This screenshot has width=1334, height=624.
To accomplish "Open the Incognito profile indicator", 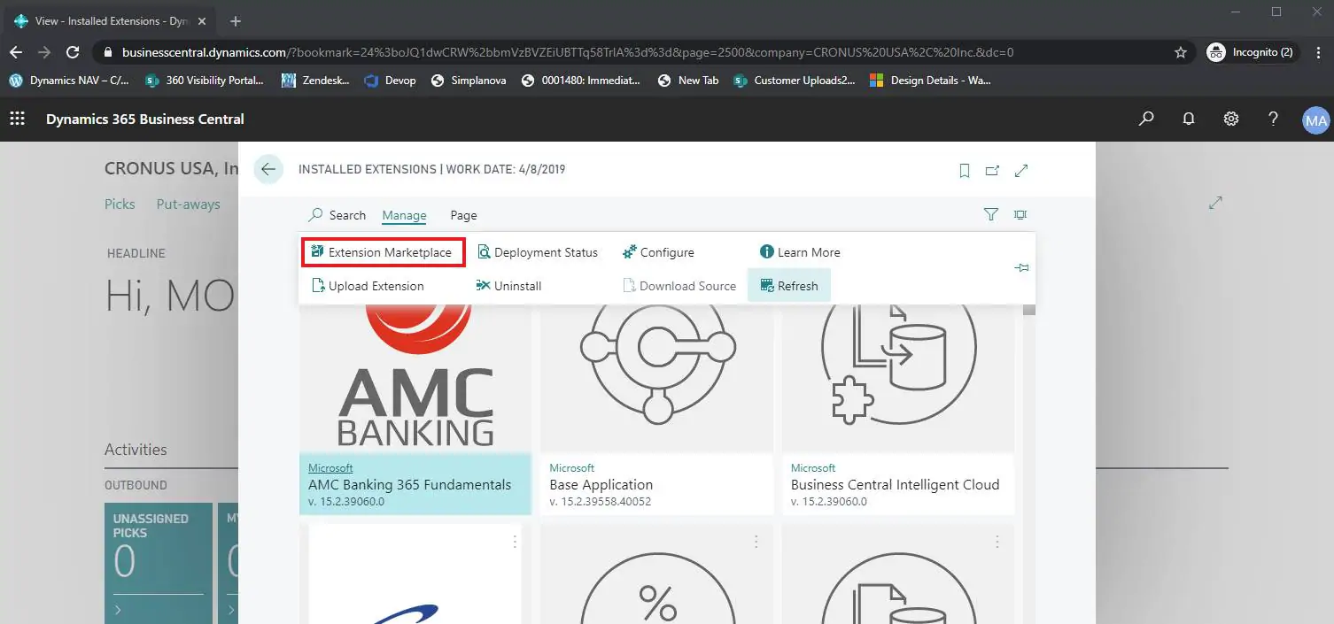I will point(1253,52).
